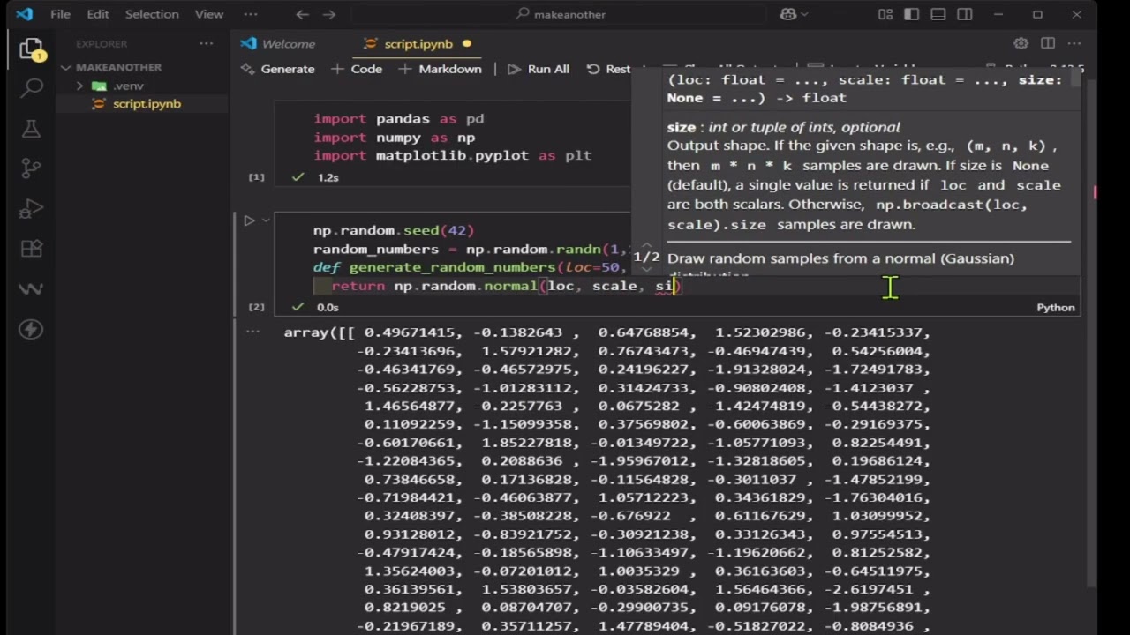The height and width of the screenshot is (635, 1130).
Task: Click the 1.2s execution time of cell one
Action: tap(328, 177)
